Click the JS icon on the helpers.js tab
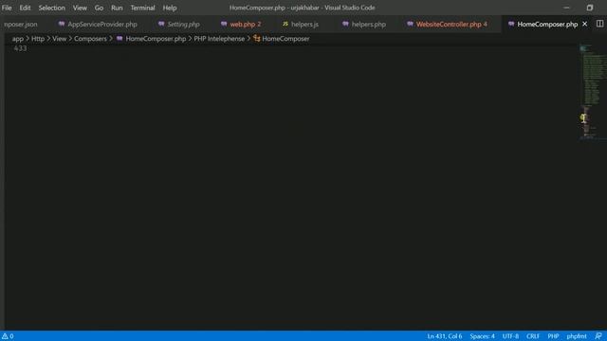This screenshot has height=341, width=607. [x=285, y=24]
